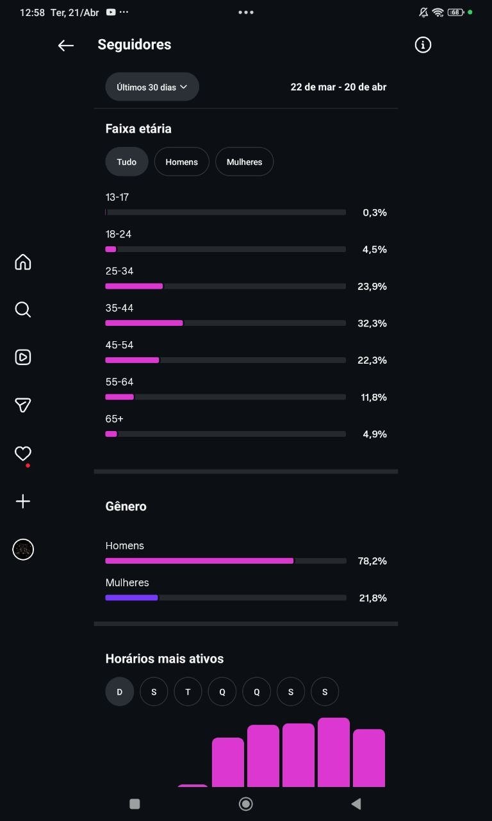Viewport: 492px width, 821px height.
Task: Filter age range by Mulheres
Action: click(x=244, y=162)
